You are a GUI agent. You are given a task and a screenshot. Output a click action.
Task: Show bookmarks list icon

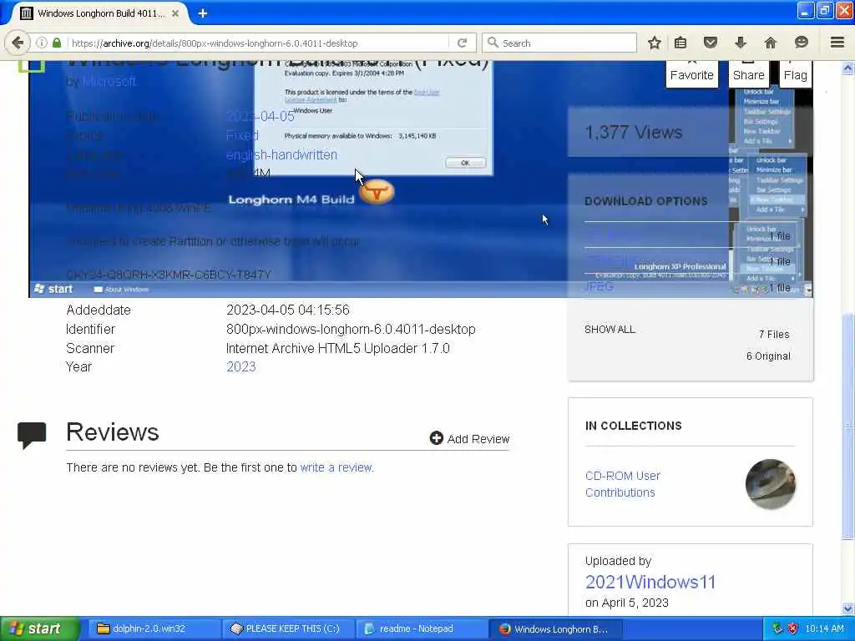tap(680, 43)
